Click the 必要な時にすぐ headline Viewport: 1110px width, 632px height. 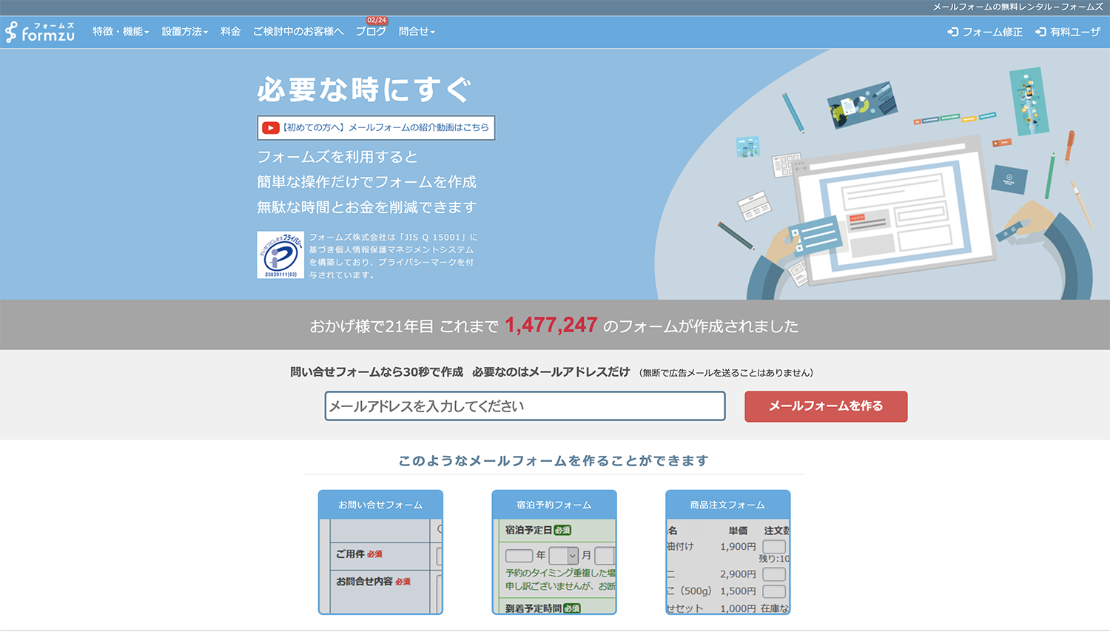(364, 90)
